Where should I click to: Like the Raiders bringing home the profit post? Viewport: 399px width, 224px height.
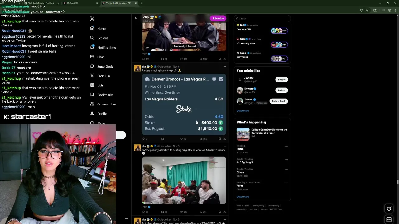click(x=183, y=139)
